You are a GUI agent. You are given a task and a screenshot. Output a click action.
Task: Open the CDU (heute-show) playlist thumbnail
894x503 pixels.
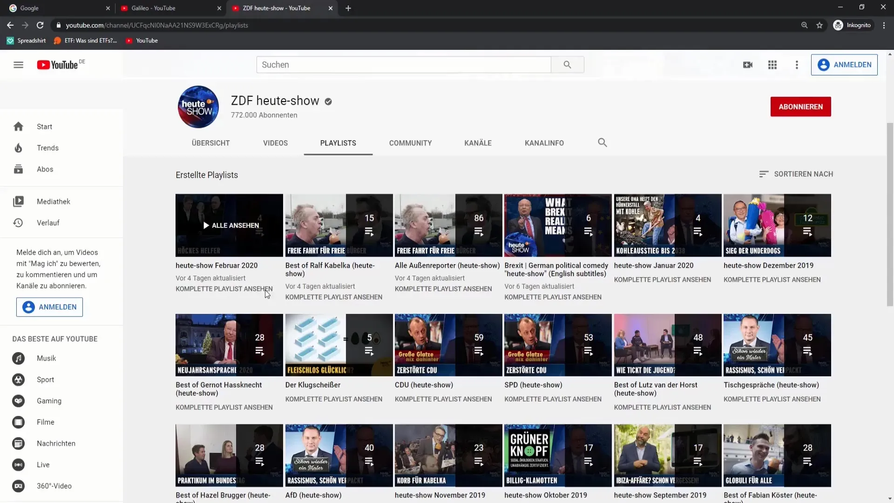tap(448, 345)
